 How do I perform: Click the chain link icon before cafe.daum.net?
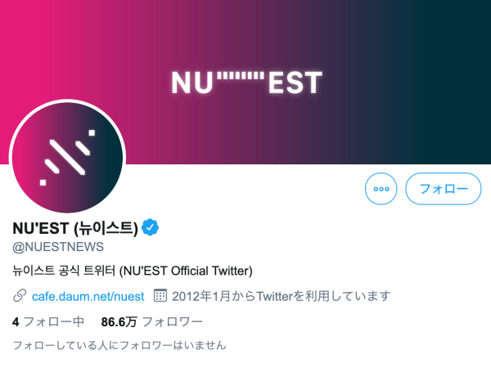coord(20,296)
